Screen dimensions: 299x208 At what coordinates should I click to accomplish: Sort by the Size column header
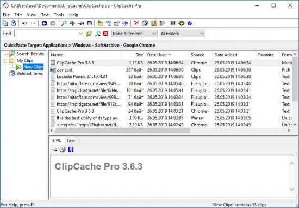[133, 55]
